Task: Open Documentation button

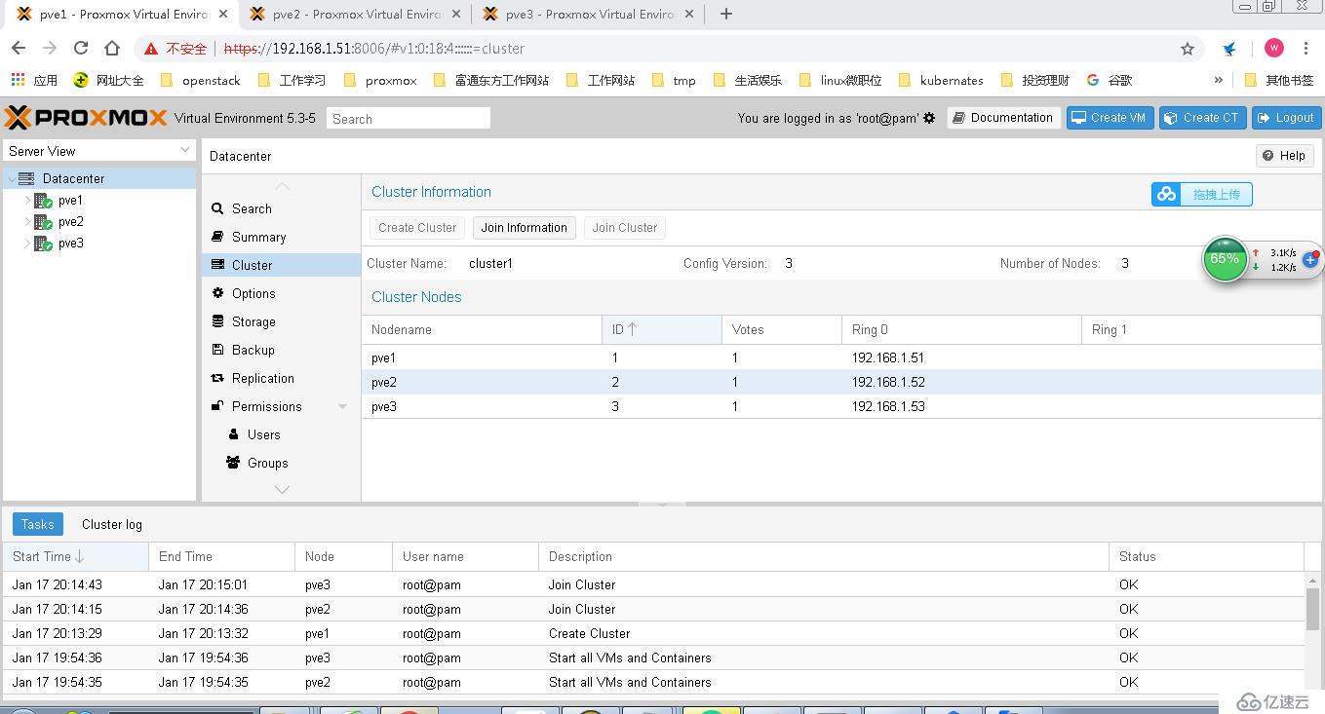Action: point(1003,118)
